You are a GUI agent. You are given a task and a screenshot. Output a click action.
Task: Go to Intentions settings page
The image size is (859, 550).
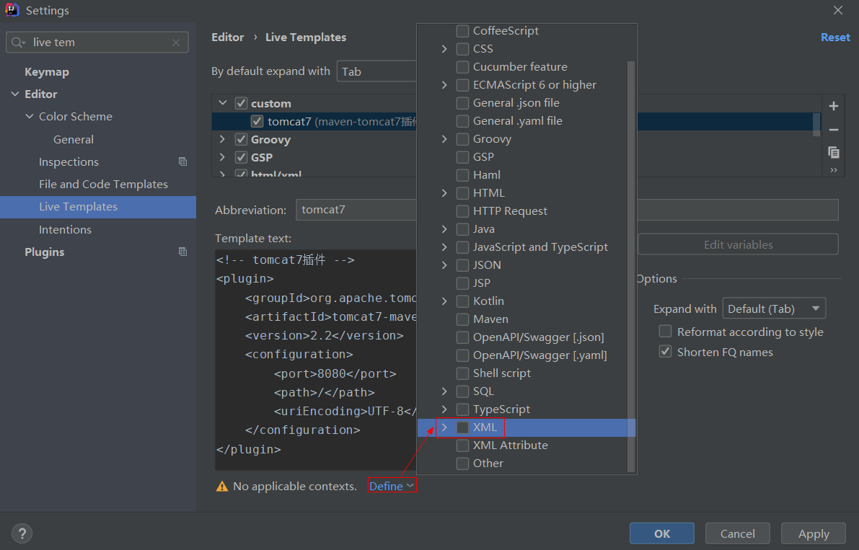[65, 230]
